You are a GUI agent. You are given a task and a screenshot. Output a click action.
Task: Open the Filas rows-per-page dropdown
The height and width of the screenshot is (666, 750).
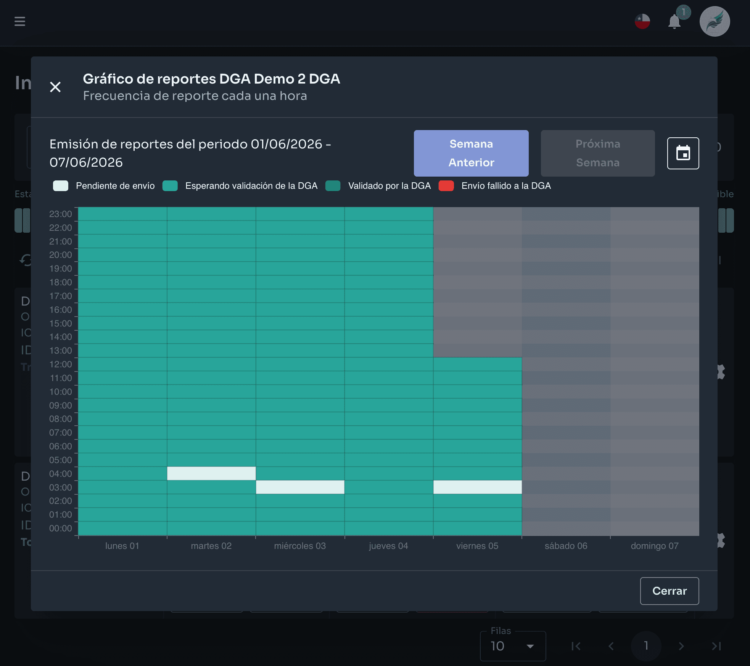click(x=513, y=646)
